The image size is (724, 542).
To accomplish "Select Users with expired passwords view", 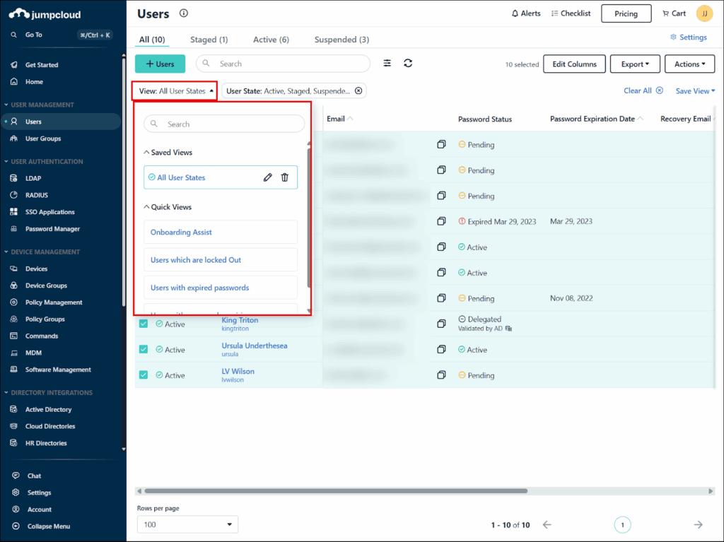I will click(x=221, y=288).
